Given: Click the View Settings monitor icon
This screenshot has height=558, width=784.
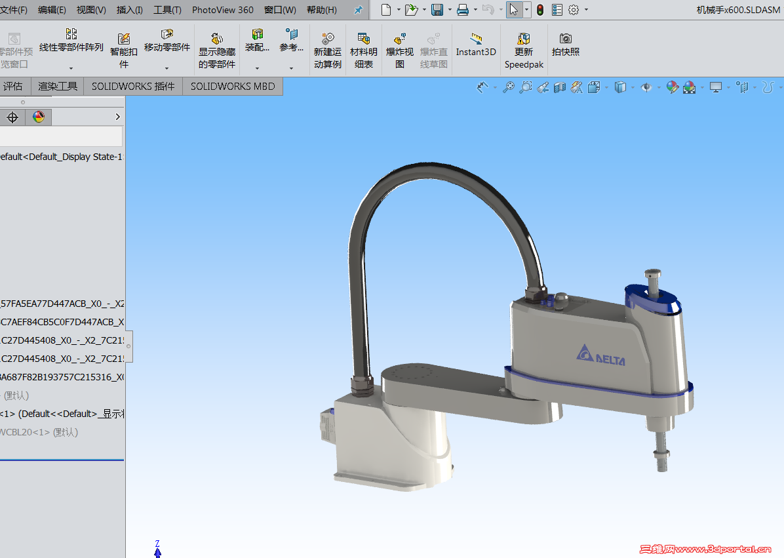Looking at the screenshot, I should [x=716, y=87].
